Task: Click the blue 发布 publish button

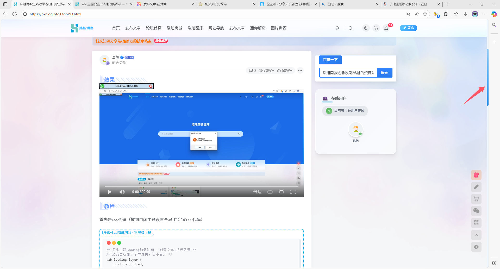Action: coord(408,28)
